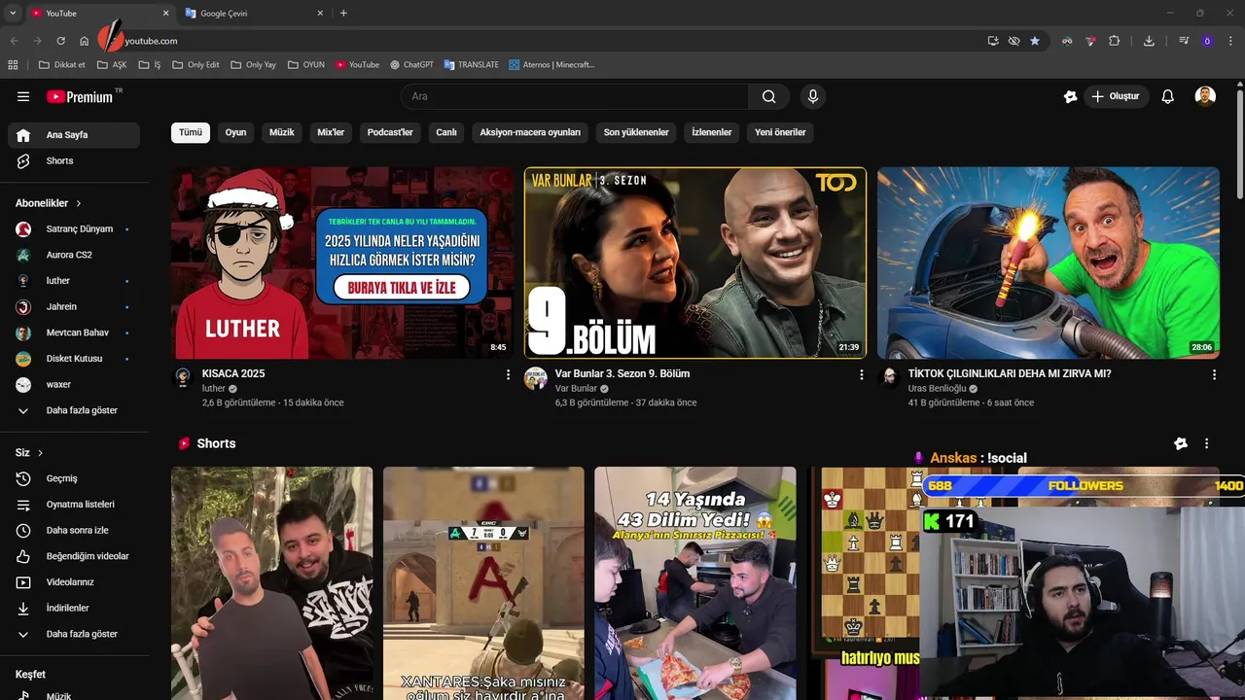Open Shorts in the sidebar
1245x700 pixels.
pyautogui.click(x=74, y=160)
